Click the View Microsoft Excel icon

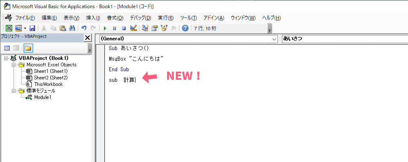9,28
